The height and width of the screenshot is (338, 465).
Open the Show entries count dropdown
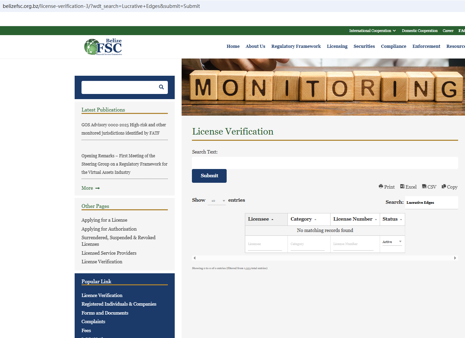(217, 201)
